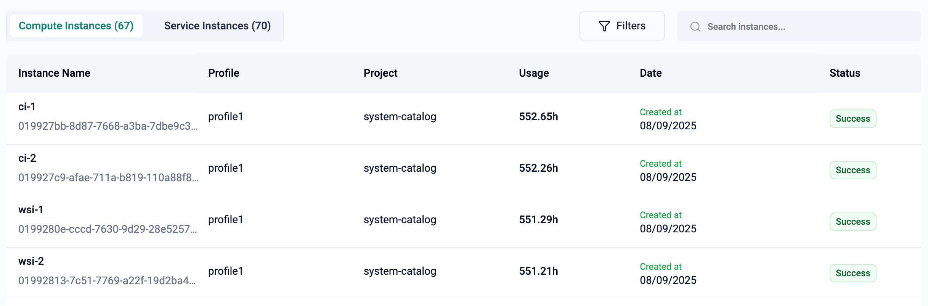Open the wsi-2 instance entry
928x306 pixels.
pyautogui.click(x=31, y=261)
